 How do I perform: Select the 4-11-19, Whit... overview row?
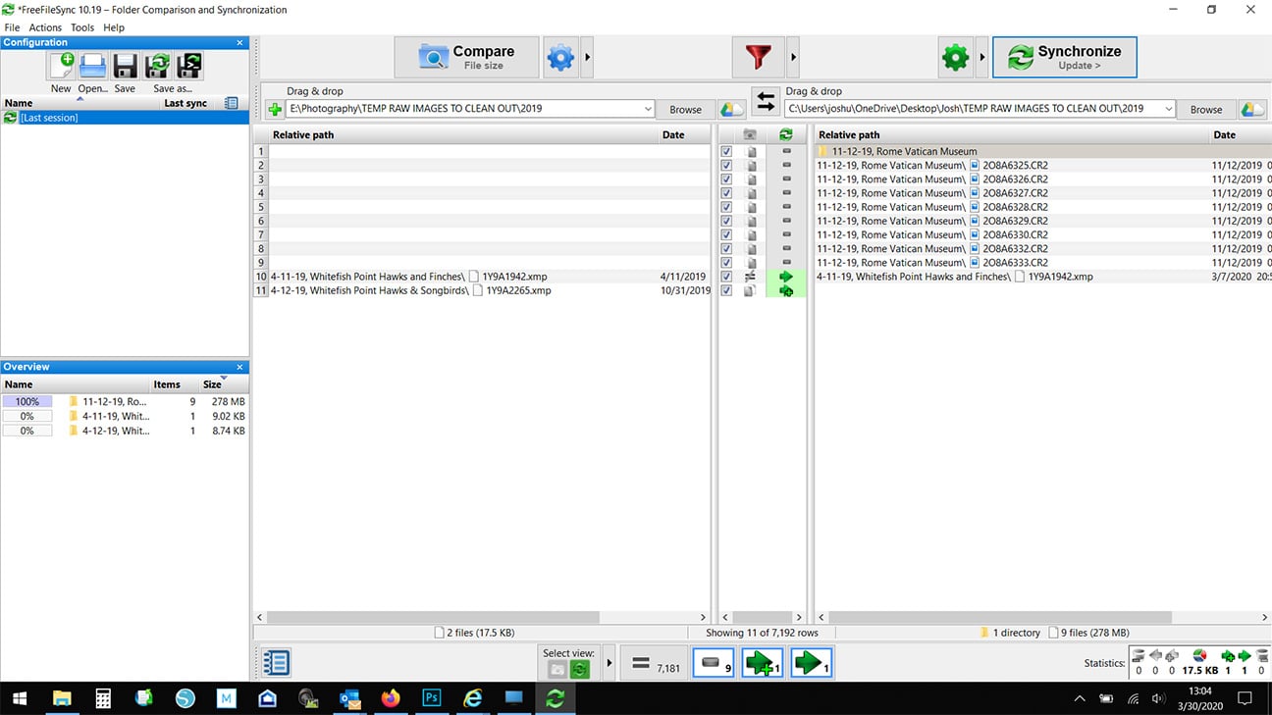(125, 416)
